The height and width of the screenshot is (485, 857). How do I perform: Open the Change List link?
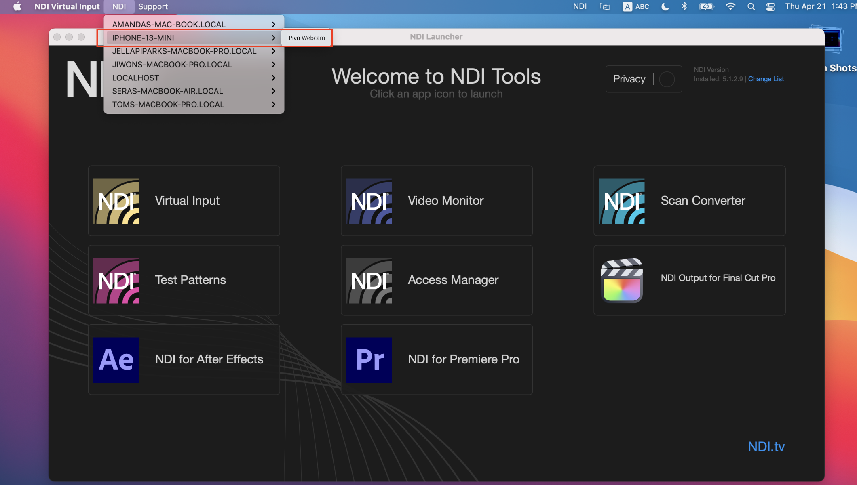pos(766,79)
